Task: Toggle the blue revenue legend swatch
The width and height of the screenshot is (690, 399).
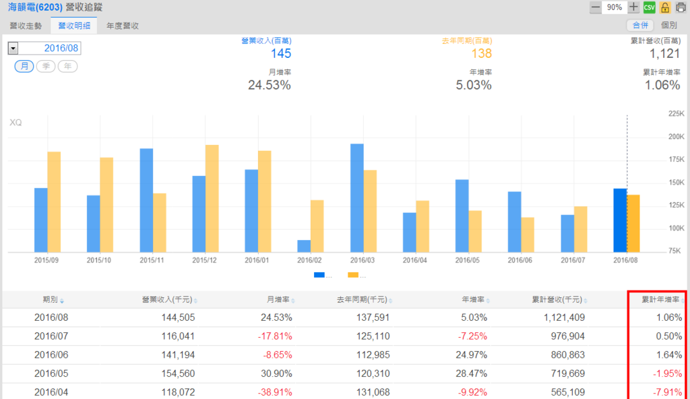Action: click(x=319, y=275)
